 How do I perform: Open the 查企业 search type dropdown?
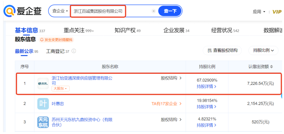pos(60,11)
